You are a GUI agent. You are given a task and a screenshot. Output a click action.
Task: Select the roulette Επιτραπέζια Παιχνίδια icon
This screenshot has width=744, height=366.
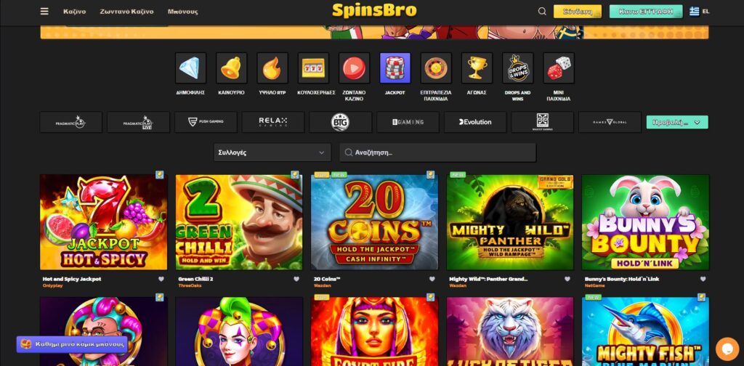pos(436,68)
